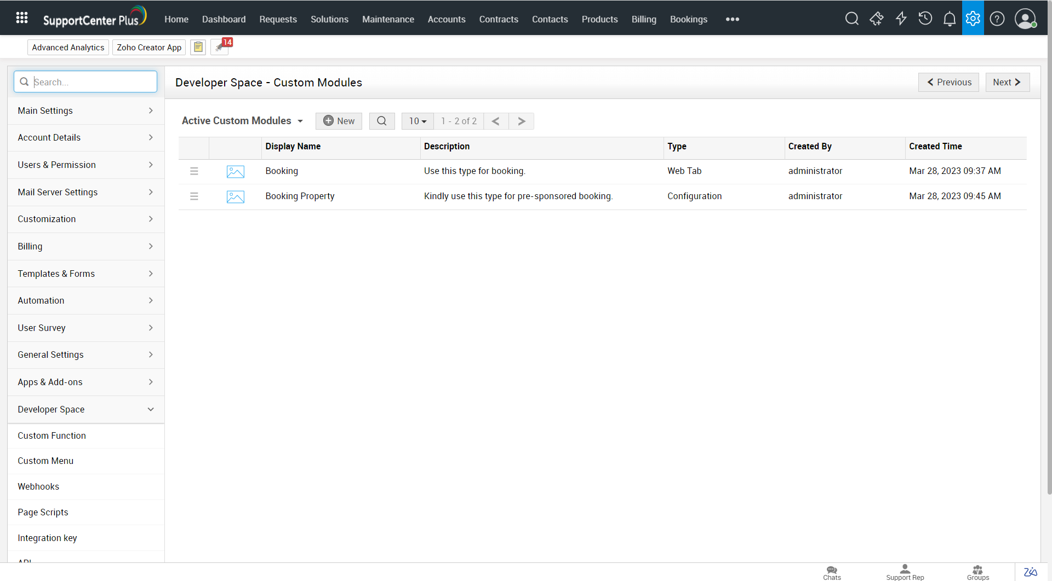Image resolution: width=1052 pixels, height=581 pixels.
Task: Open the Requests tab
Action: coord(278,19)
